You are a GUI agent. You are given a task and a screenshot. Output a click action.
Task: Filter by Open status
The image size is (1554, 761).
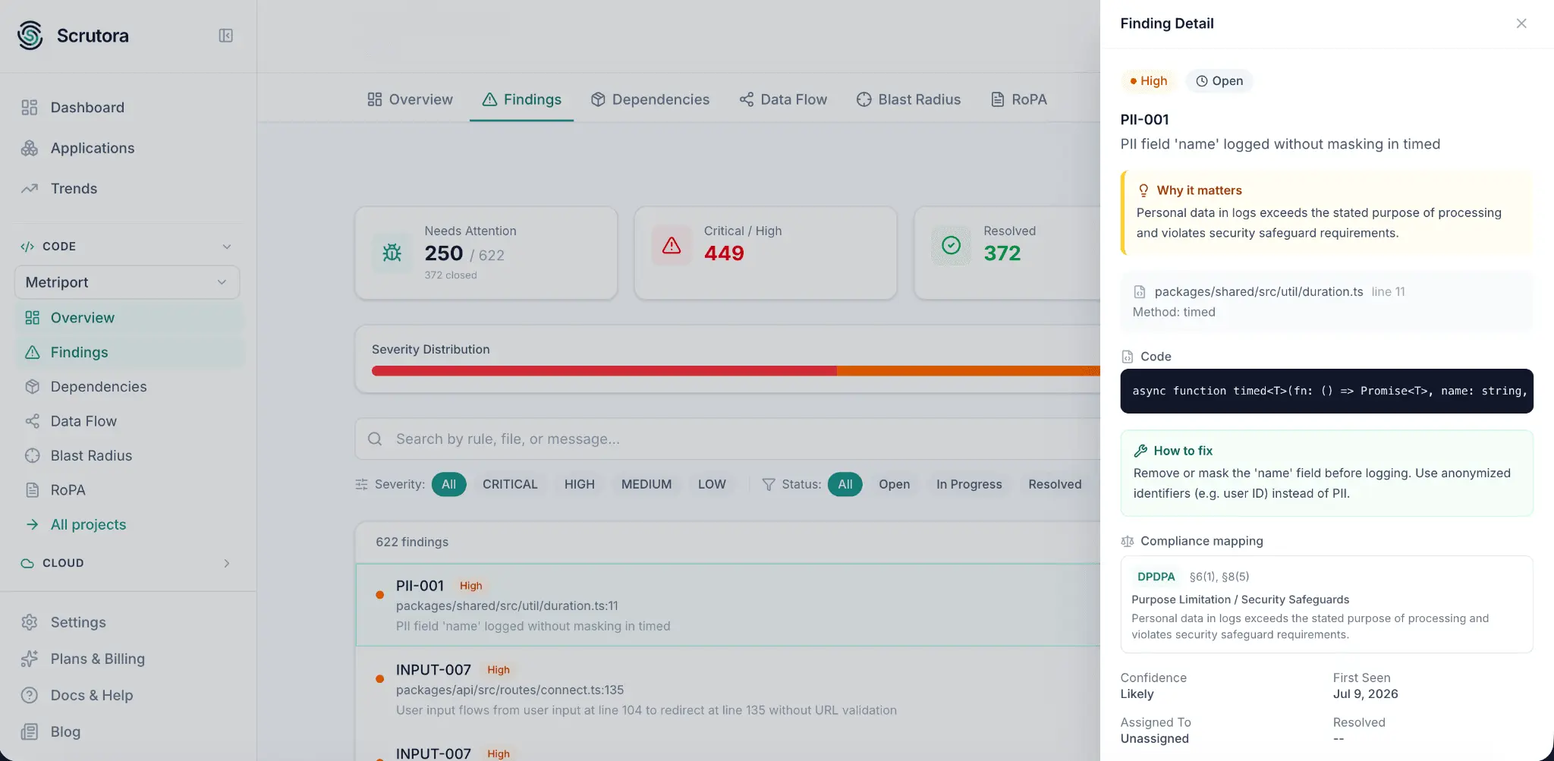click(894, 484)
